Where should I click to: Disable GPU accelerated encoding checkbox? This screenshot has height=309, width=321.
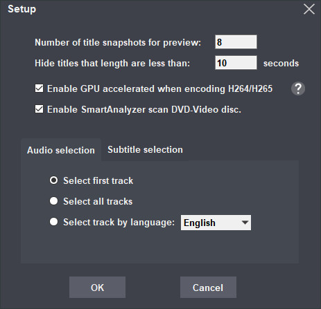coord(39,88)
